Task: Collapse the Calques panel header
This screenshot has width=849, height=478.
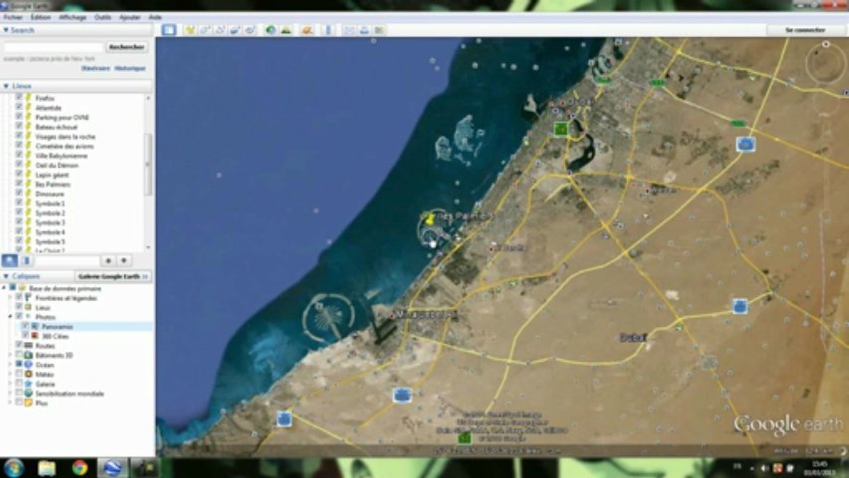Action: click(7, 276)
